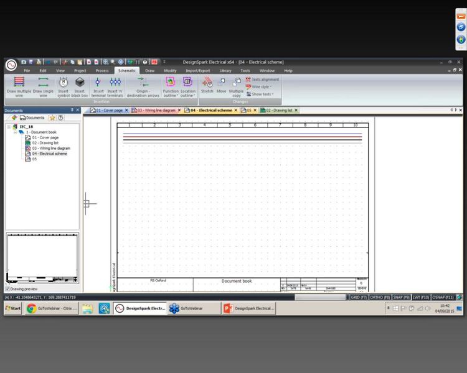Select the Stretch tool

(207, 85)
